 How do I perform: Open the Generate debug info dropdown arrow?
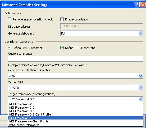click(x=140, y=33)
